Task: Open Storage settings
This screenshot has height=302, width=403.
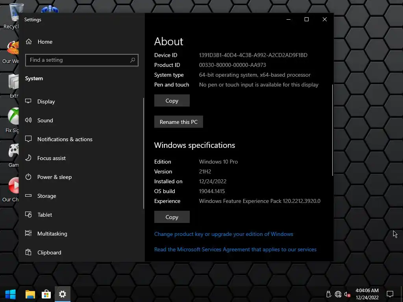Action: click(82, 196)
